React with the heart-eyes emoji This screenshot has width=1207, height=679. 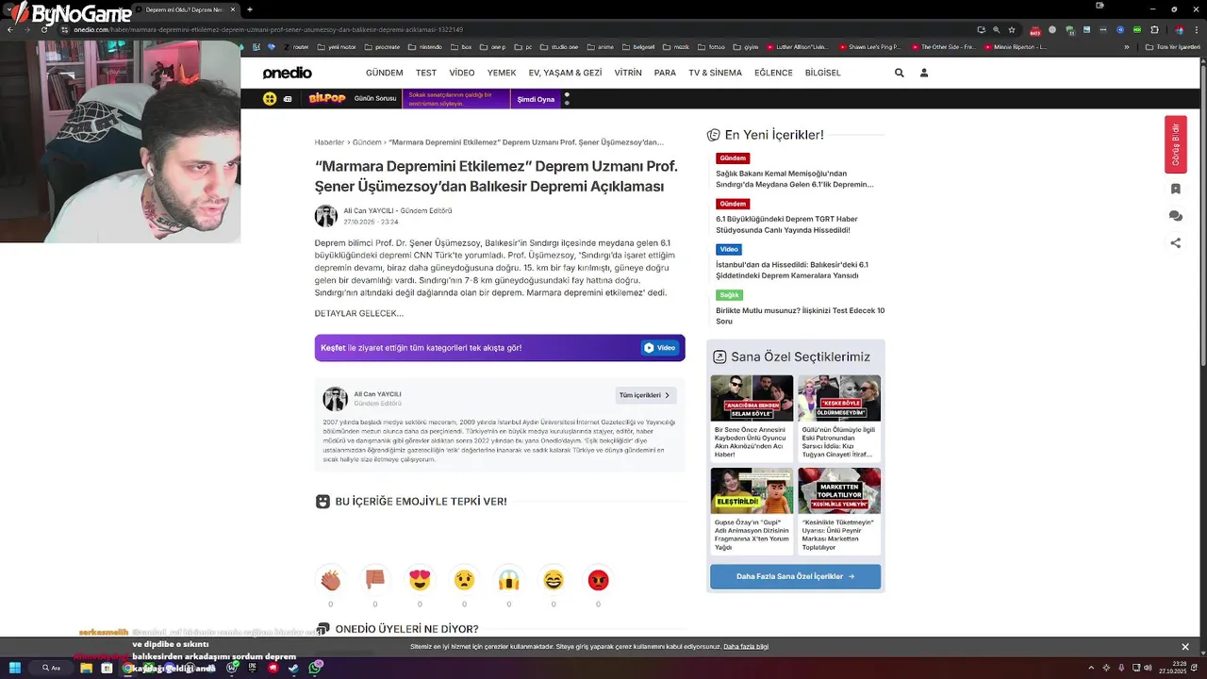coord(420,579)
